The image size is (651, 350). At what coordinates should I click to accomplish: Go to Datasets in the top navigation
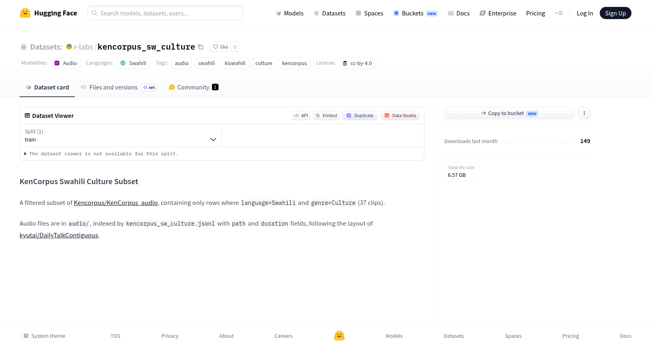tap(330, 13)
